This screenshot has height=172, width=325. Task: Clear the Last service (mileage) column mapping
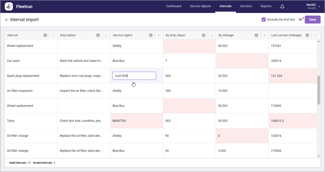(307, 35)
